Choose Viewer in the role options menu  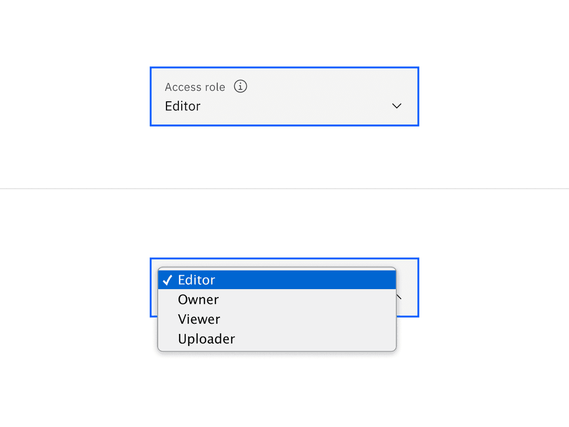tap(199, 319)
